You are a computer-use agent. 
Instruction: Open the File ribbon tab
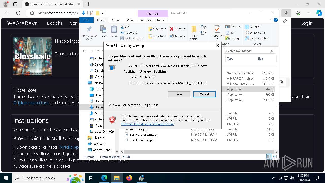[87, 20]
